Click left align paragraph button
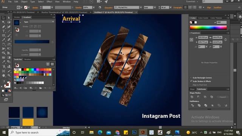The height and width of the screenshot is (136, 242). point(186,8)
